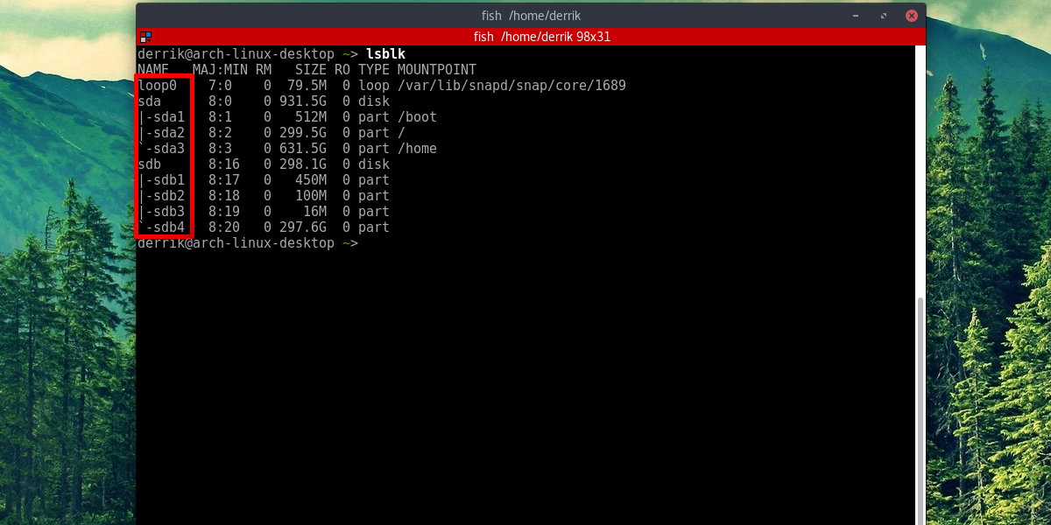Click the 'loop' type value
The image size is (1051, 525).
[x=374, y=86]
